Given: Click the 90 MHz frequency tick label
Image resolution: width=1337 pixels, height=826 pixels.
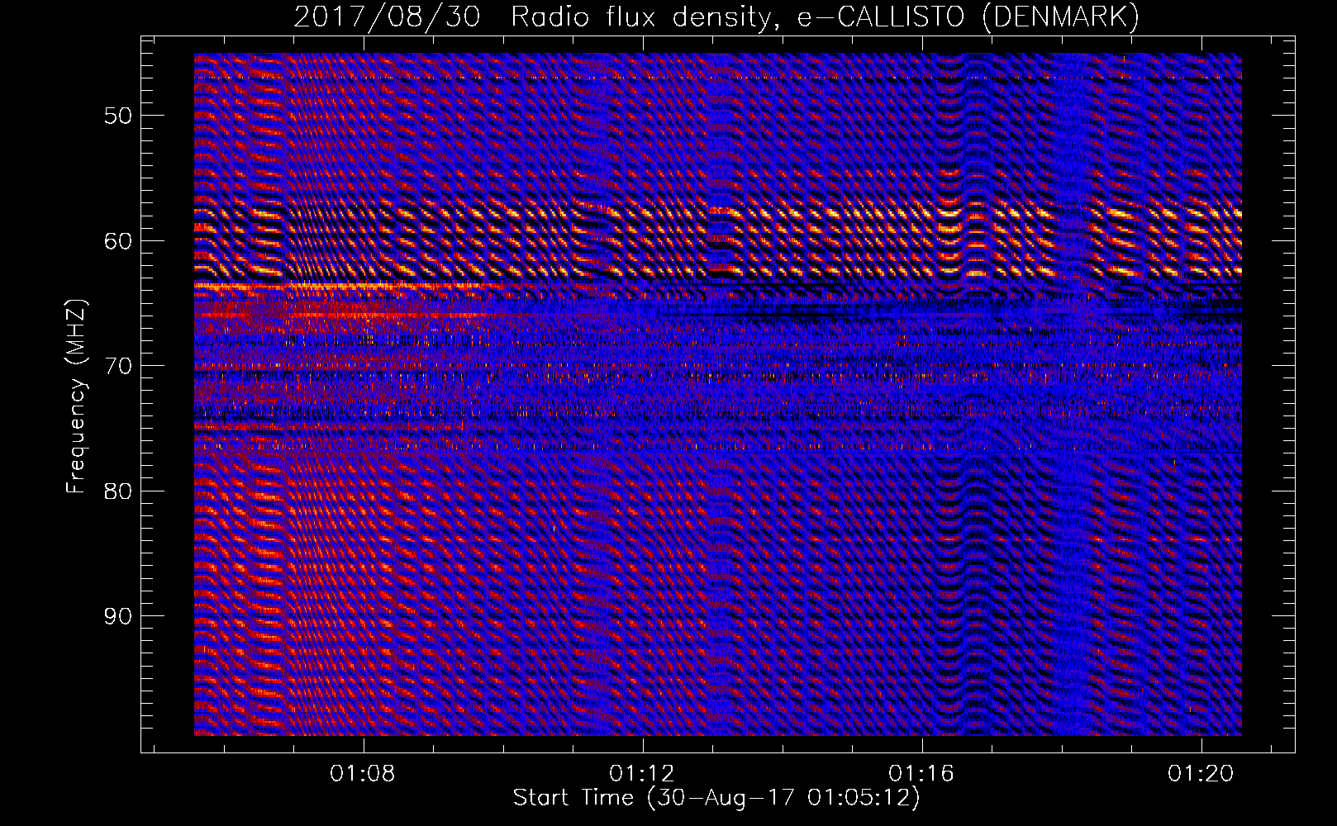Looking at the screenshot, I should point(118,616).
